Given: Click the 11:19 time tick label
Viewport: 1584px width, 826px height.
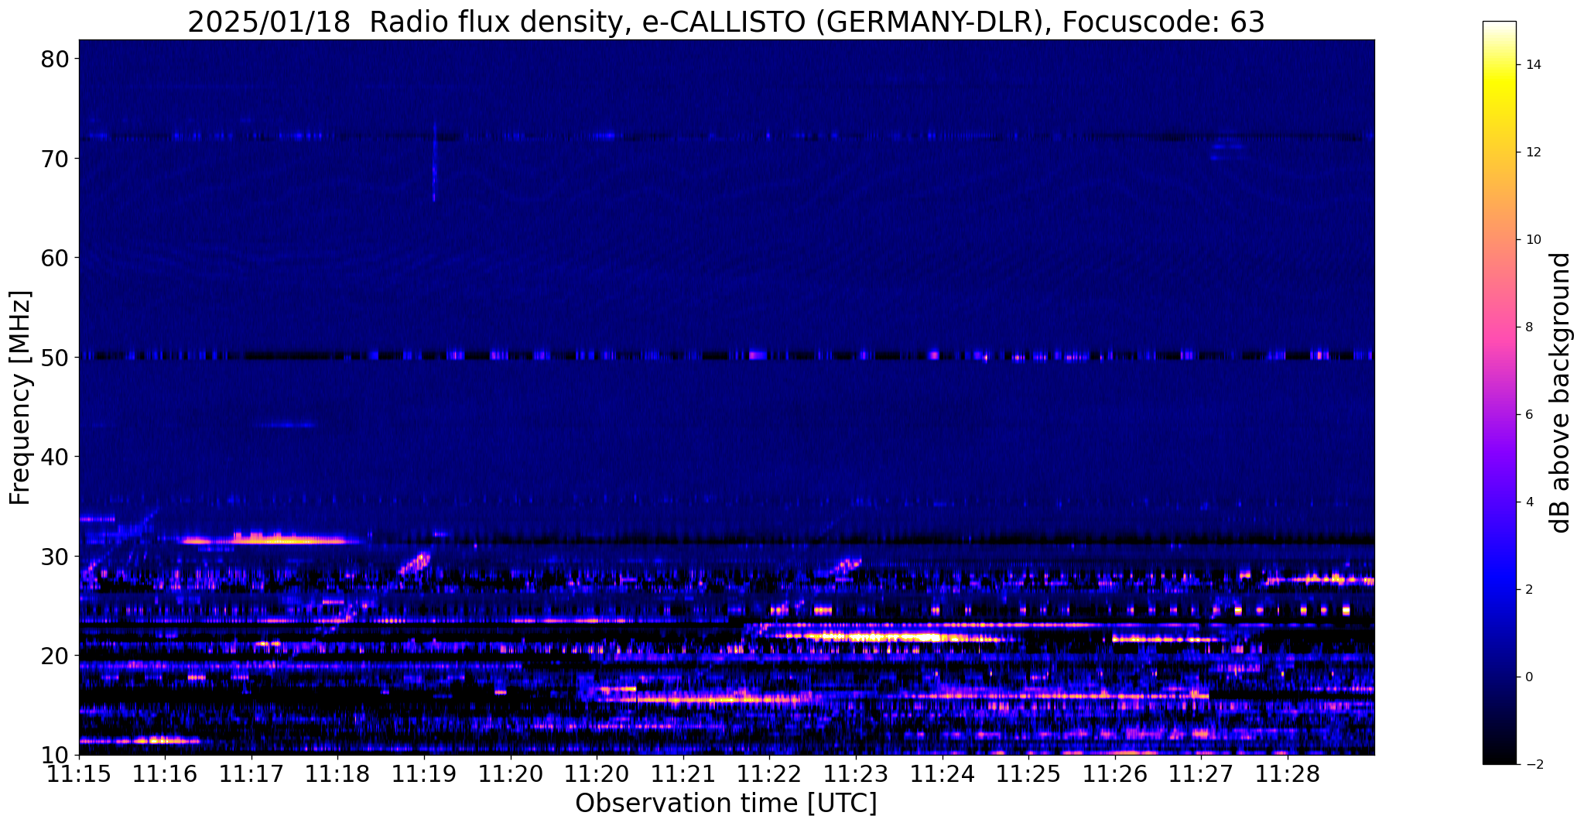Looking at the screenshot, I should point(424,775).
